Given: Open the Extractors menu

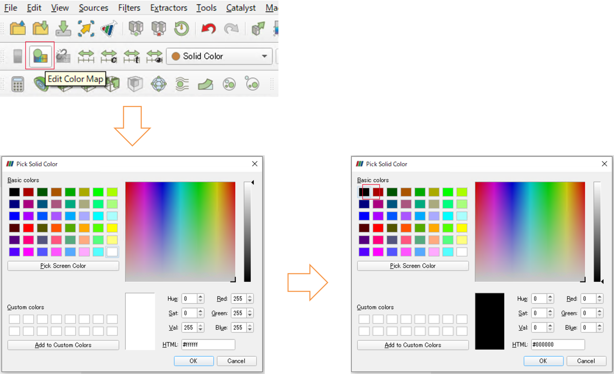Looking at the screenshot, I should [169, 8].
